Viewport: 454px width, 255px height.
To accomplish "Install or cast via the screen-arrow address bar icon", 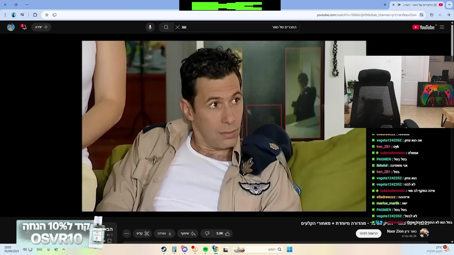I will tap(54, 15).
